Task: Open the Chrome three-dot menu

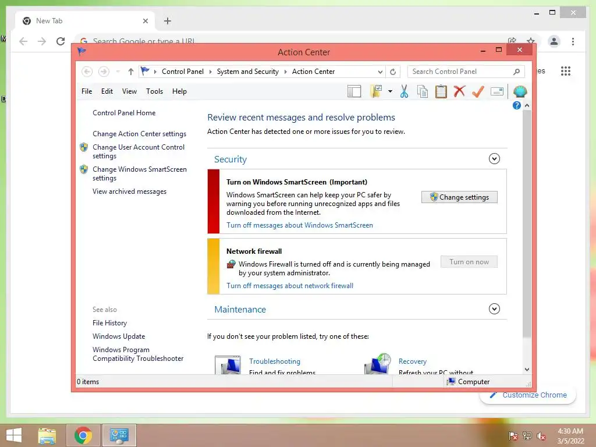Action: point(573,41)
